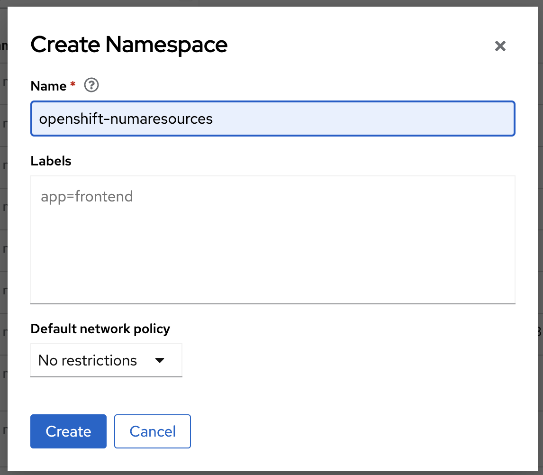543x475 pixels.
Task: Click the "Create Namespace" dialog heading
Action: click(x=129, y=45)
